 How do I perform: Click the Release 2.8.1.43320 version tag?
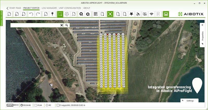(2, 18)
